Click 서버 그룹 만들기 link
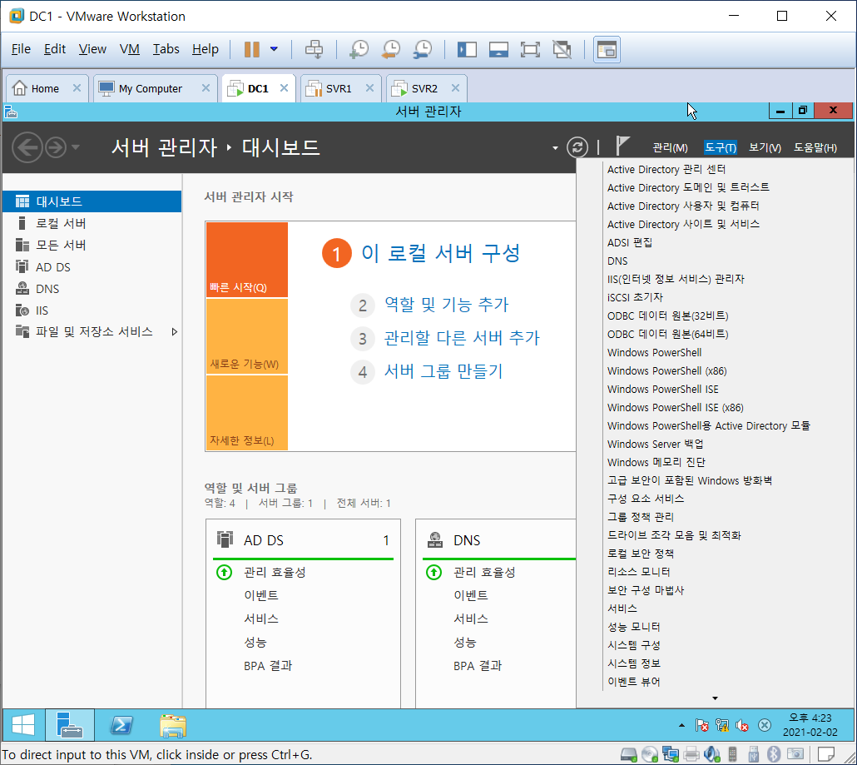The image size is (857, 765). (x=443, y=372)
